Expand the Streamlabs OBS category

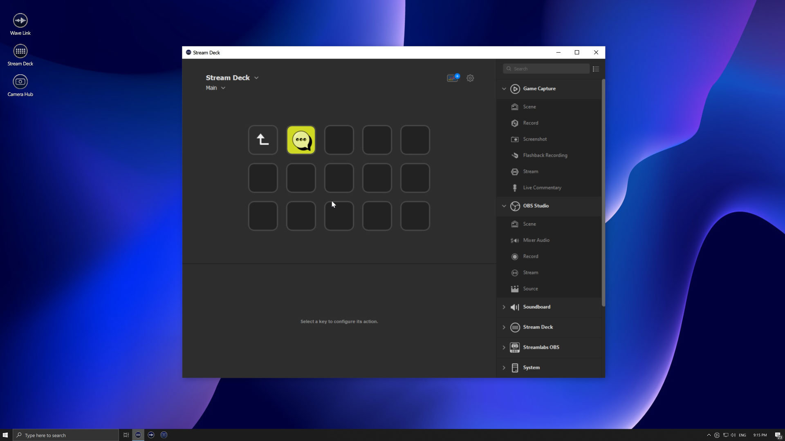tap(504, 347)
